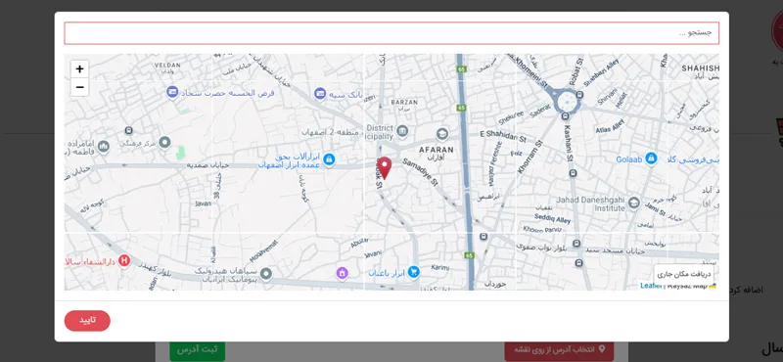Click دریافت مکان جاری current location button

click(x=683, y=274)
